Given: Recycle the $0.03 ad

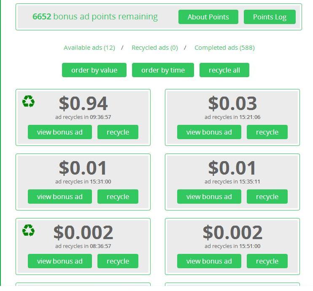Looking at the screenshot, I should [x=267, y=132].
